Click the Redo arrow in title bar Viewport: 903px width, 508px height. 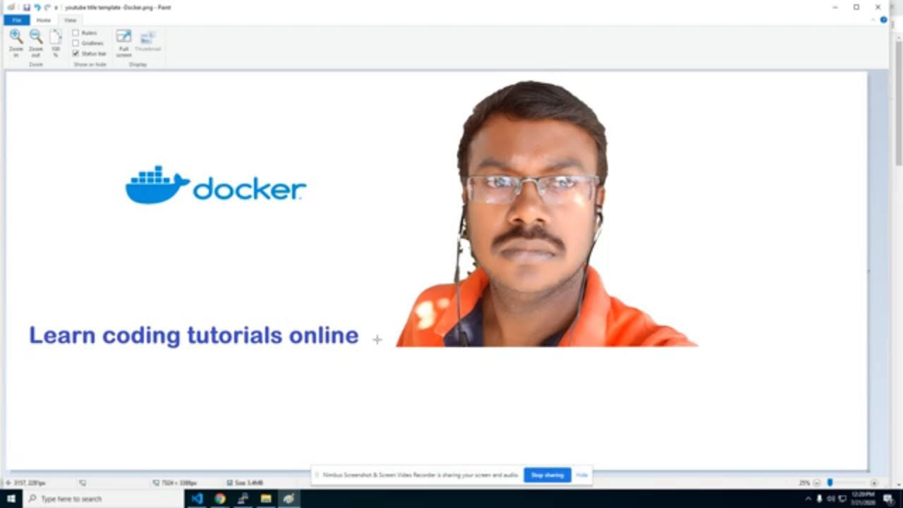click(x=47, y=7)
